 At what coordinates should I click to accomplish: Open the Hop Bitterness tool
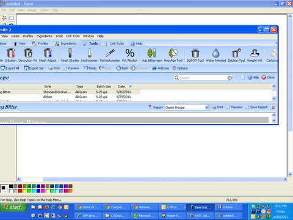[x=151, y=55]
